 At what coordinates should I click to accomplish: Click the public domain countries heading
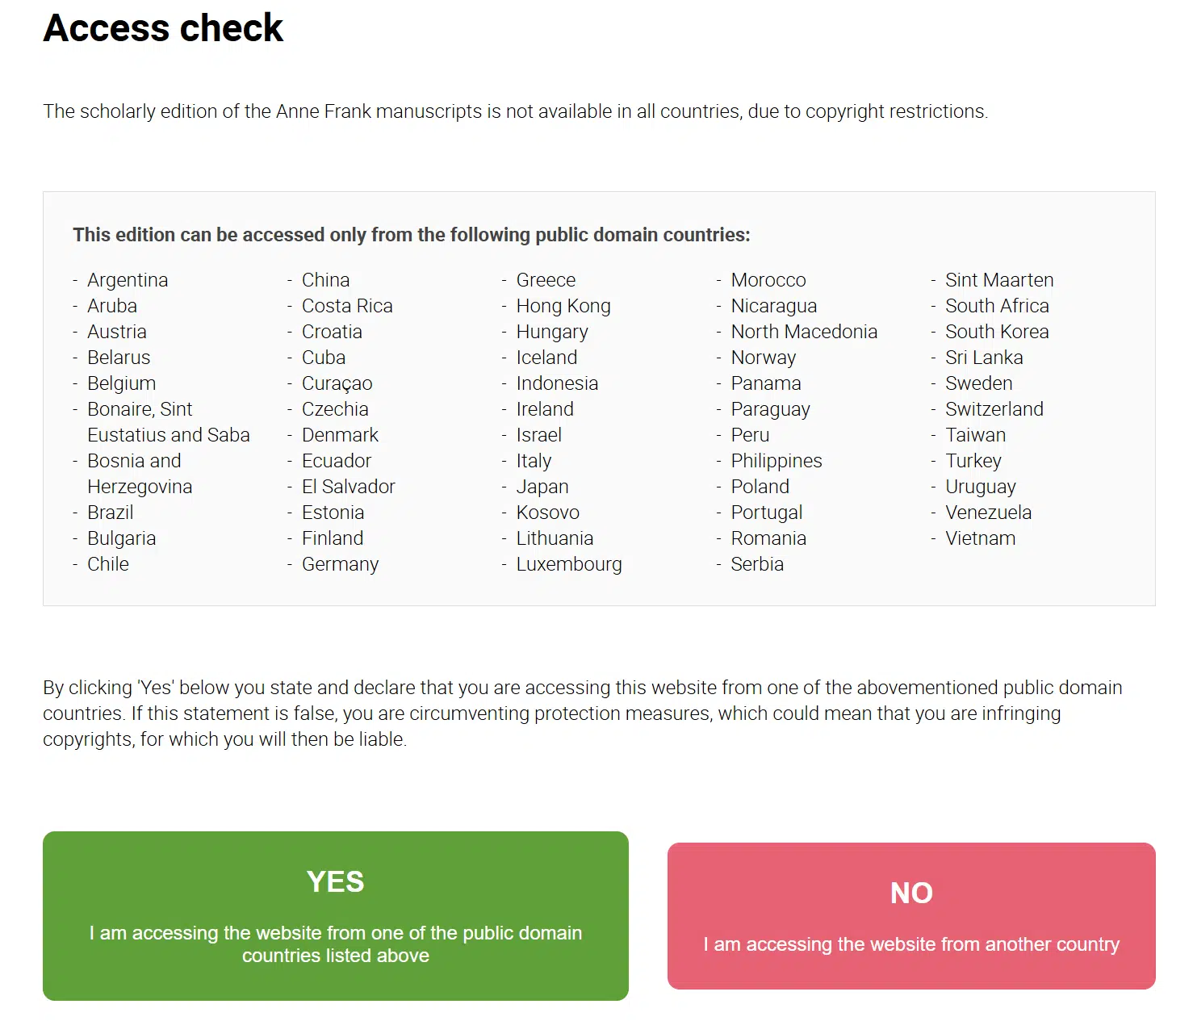(x=412, y=235)
